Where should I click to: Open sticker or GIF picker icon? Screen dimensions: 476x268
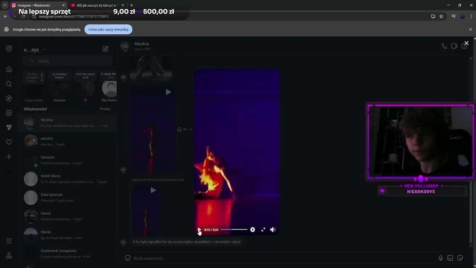click(x=460, y=258)
